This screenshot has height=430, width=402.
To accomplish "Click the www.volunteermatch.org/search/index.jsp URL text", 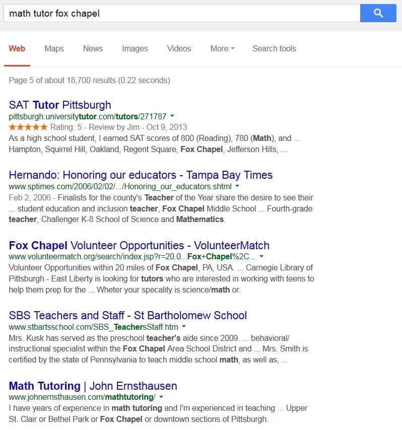I will pyautogui.click(x=132, y=257).
